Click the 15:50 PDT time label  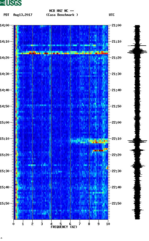(x=5, y=203)
